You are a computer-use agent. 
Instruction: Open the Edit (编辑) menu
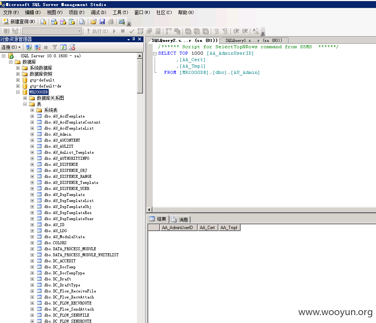(33, 12)
